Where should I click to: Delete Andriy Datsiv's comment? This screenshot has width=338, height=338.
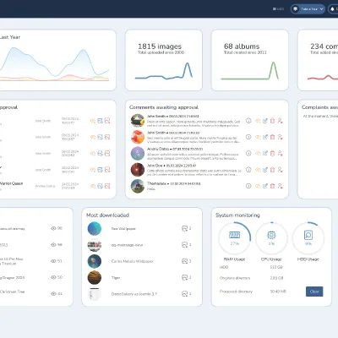click(x=272, y=153)
